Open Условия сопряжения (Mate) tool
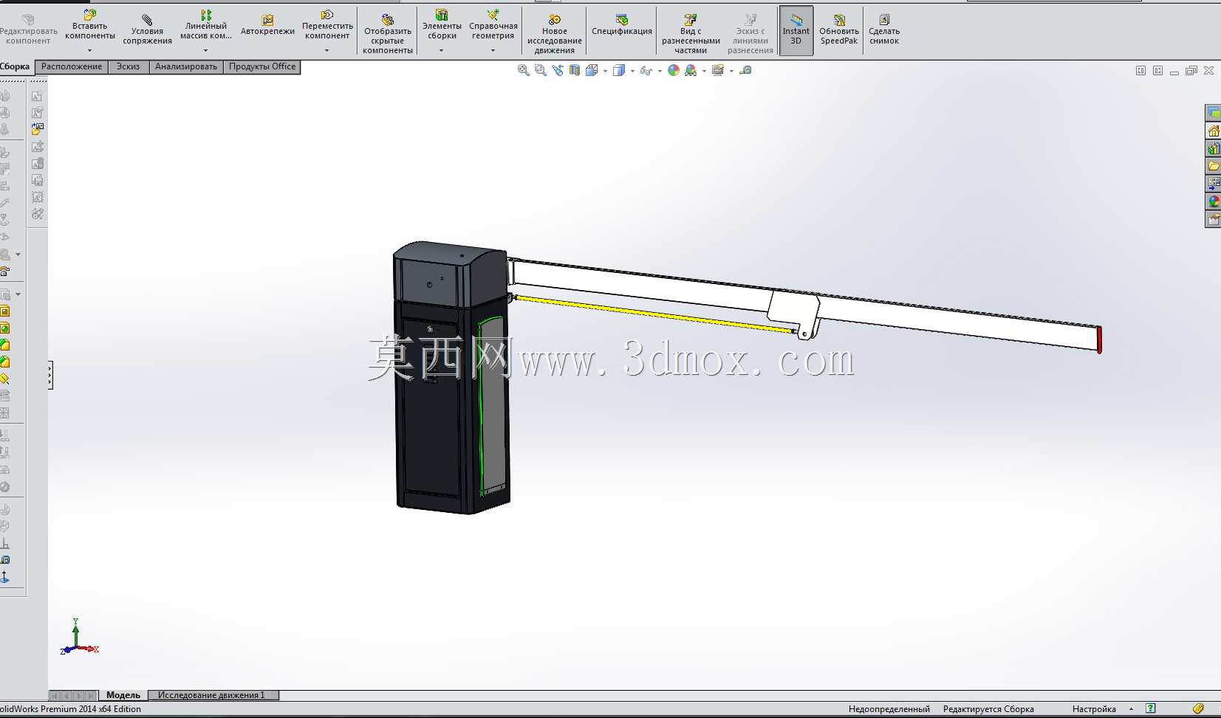 [x=147, y=30]
